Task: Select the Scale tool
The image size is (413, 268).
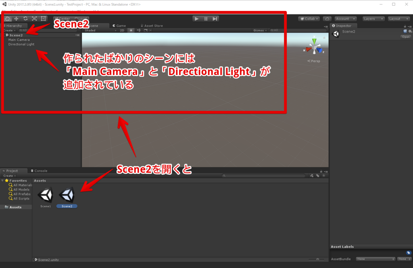Action: [34, 19]
